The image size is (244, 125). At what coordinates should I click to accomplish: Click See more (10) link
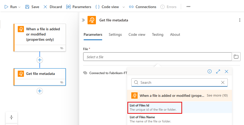pyautogui.click(x=217, y=96)
